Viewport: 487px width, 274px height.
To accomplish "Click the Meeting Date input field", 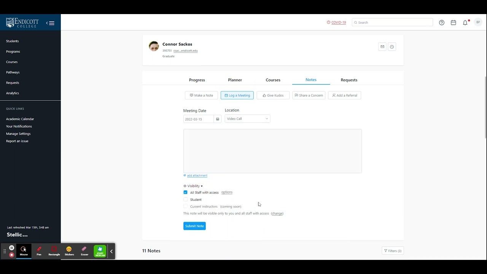I will point(198,119).
